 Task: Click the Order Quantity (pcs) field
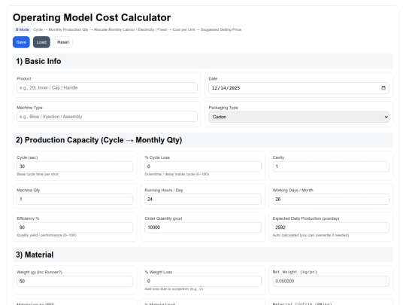tap(203, 227)
